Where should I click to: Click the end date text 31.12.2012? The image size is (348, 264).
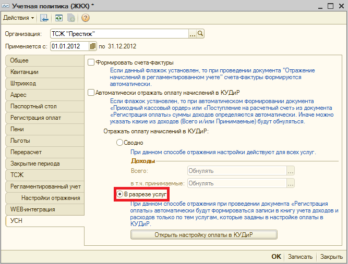(x=122, y=46)
